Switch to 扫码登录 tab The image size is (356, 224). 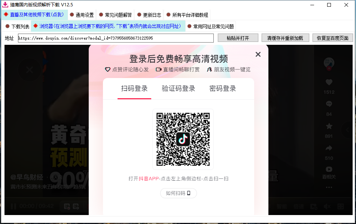(134, 88)
